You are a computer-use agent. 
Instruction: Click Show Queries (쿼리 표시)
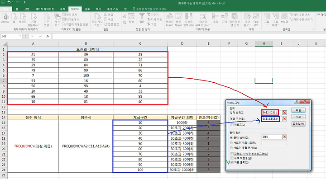[x=70, y=14]
